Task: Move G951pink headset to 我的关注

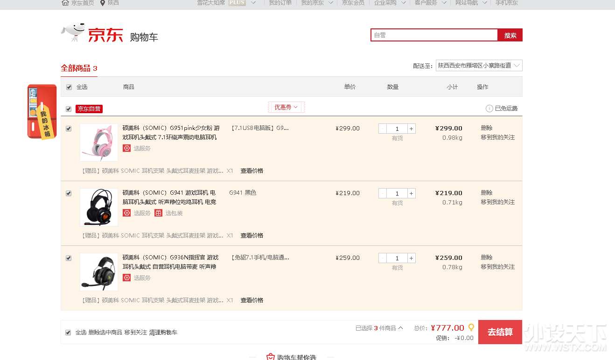Action: pyautogui.click(x=498, y=137)
